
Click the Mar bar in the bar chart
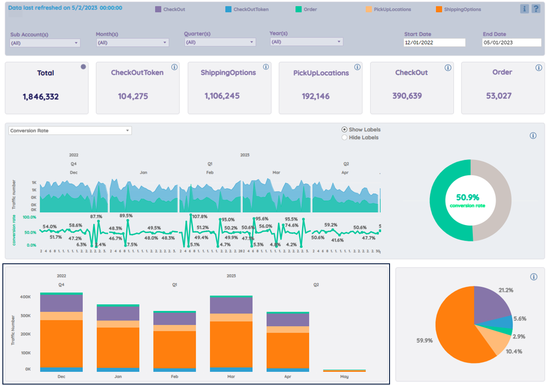pos(231,334)
